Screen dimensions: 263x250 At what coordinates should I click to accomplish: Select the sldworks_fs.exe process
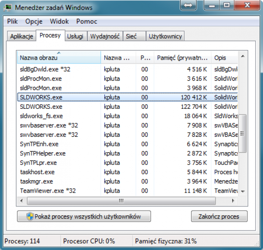point(127,116)
